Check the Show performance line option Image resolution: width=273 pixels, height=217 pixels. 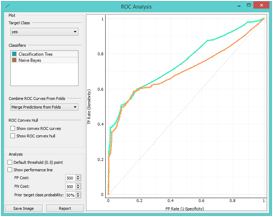click(x=10, y=170)
